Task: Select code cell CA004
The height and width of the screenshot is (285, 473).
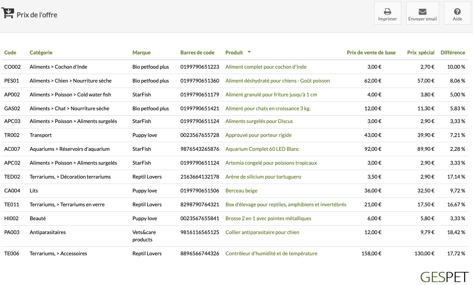Action: pos(12,191)
